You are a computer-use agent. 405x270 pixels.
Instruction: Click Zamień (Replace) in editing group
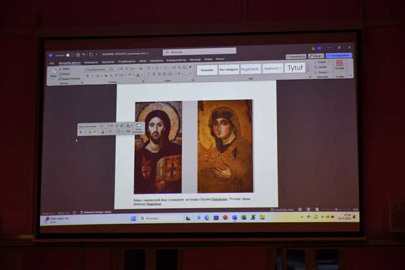click(x=321, y=67)
